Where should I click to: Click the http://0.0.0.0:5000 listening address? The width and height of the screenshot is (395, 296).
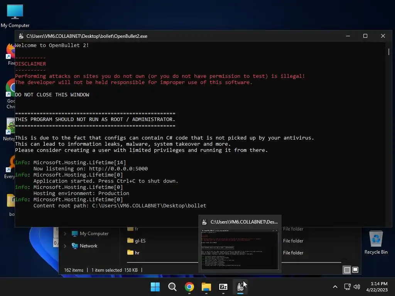(x=118, y=169)
